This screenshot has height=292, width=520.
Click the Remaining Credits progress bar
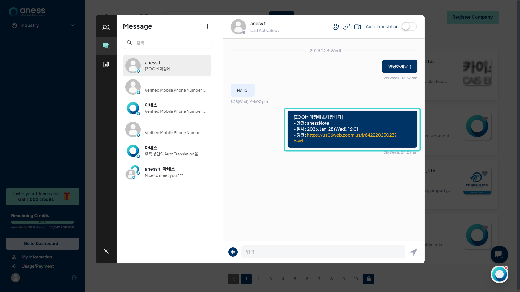click(x=43, y=222)
